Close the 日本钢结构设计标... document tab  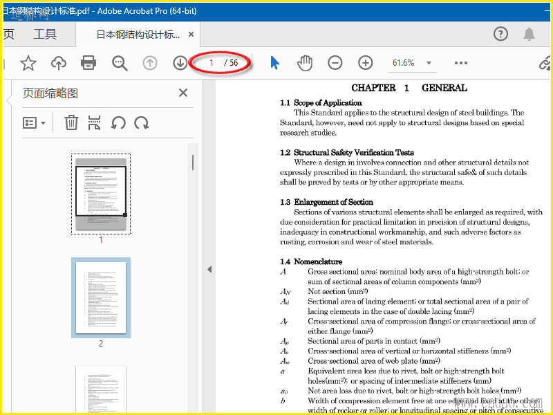point(191,34)
